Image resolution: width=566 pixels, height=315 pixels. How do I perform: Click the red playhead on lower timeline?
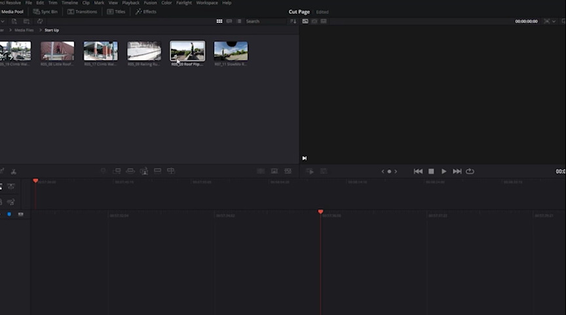coord(320,212)
